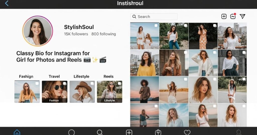257x135 pixels.
Task: Toggle multi-post indicator on orange sweater highlight
Action: pos(37,83)
